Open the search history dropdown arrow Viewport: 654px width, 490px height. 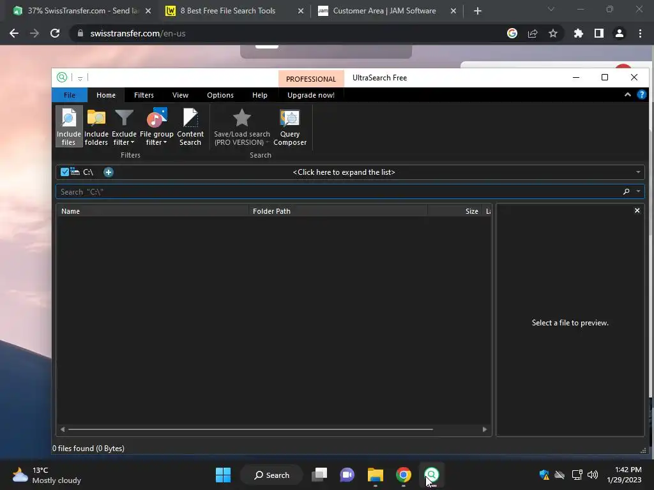pos(638,191)
